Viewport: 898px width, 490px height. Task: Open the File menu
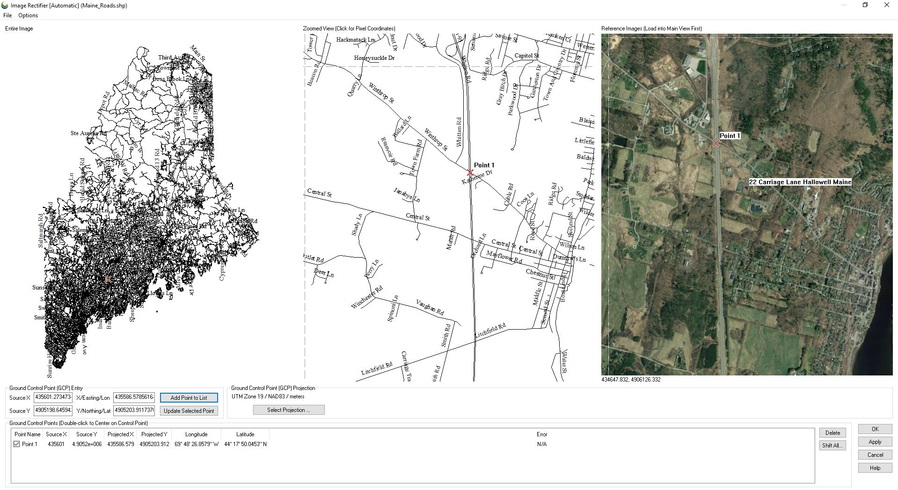7,15
